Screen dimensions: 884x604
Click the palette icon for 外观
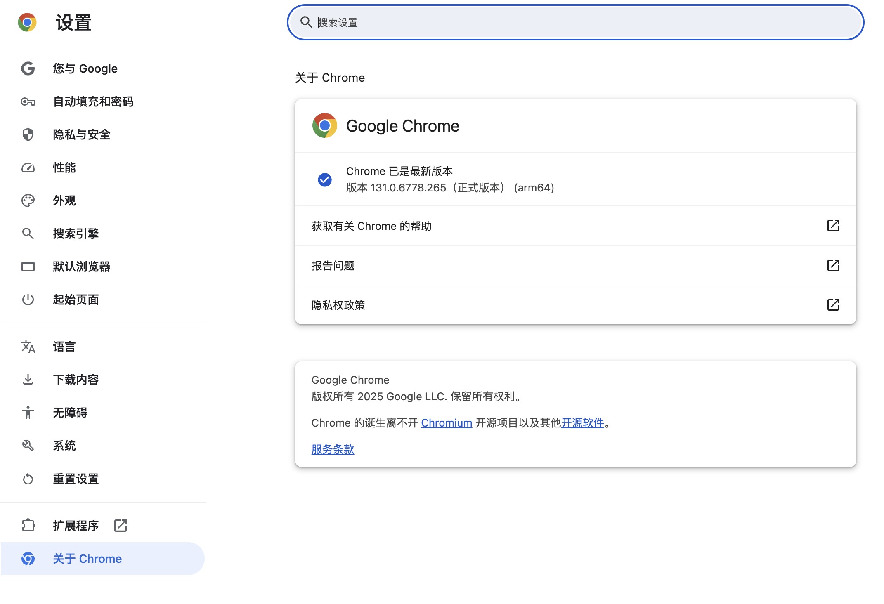(28, 201)
